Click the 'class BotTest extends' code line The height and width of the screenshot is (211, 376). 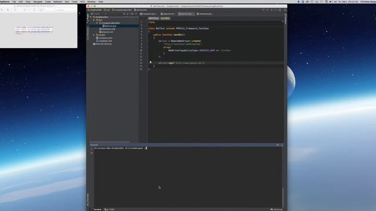pyautogui.click(x=179, y=29)
